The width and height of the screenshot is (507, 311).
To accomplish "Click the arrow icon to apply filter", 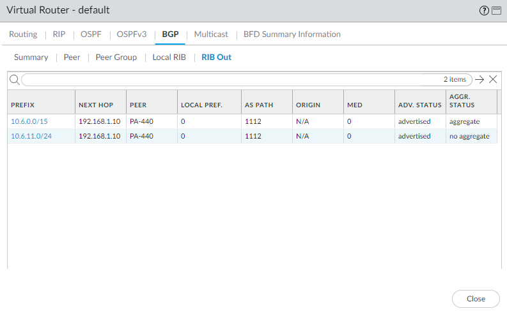I will click(x=480, y=80).
